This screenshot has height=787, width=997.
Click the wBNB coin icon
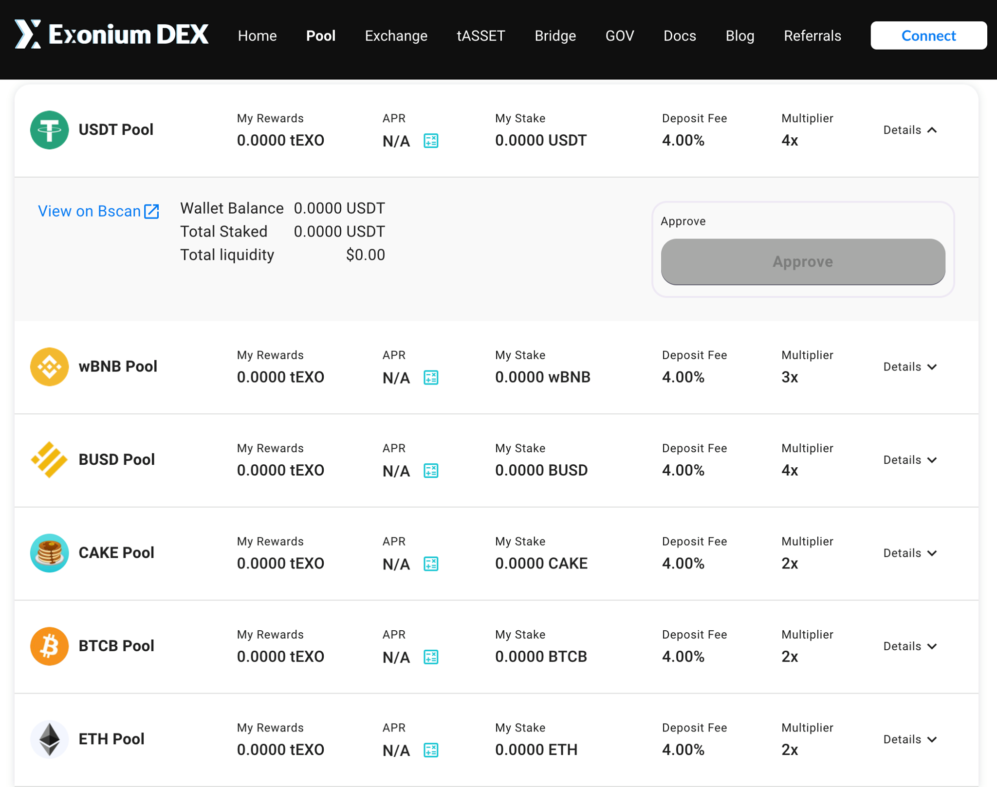49,366
